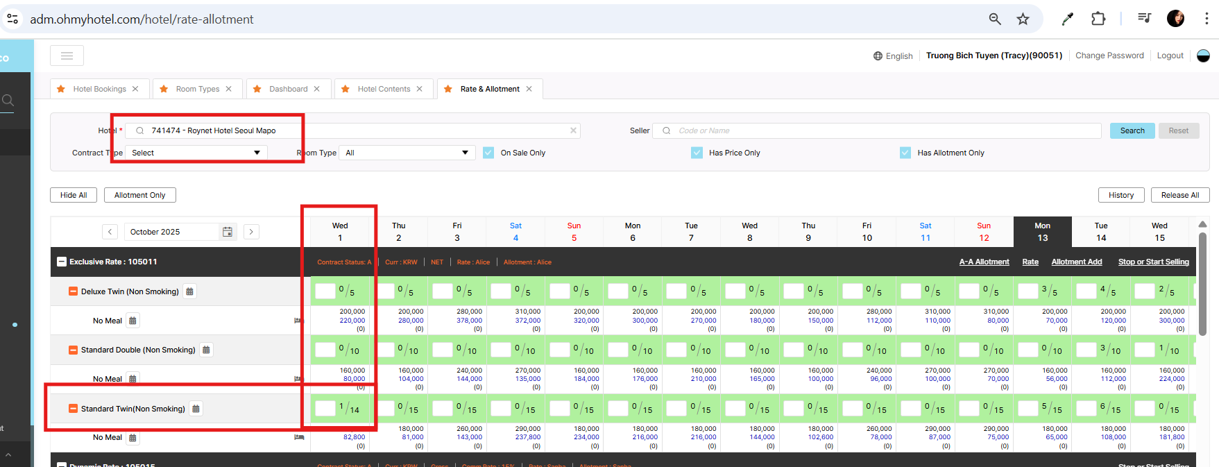Open the Contract Type dropdown
The image size is (1219, 467).
coord(196,153)
